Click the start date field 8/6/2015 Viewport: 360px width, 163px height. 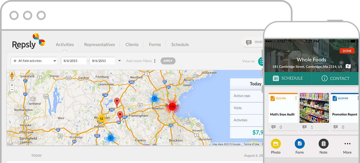tap(74, 61)
